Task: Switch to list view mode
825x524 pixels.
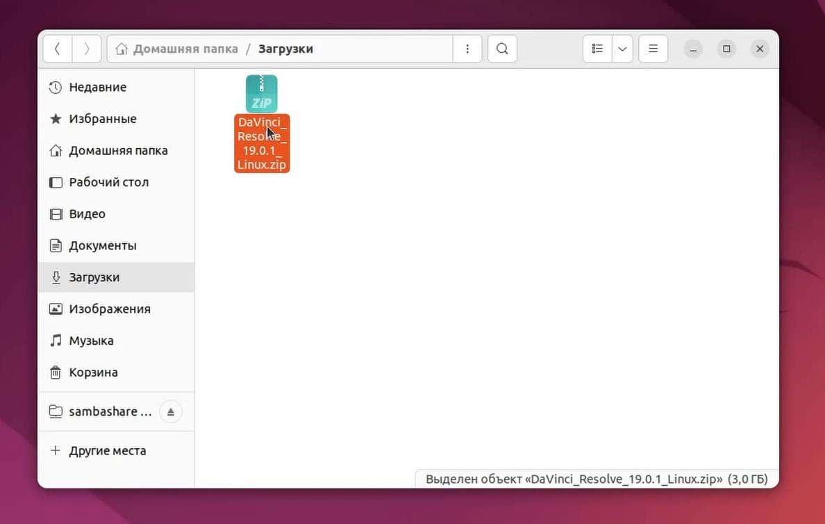Action: 597,49
